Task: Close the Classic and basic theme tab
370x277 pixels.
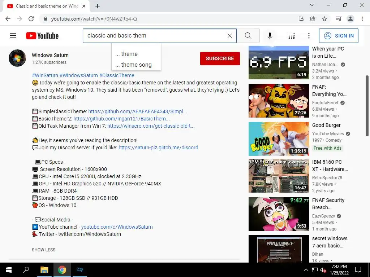Action: point(83,6)
